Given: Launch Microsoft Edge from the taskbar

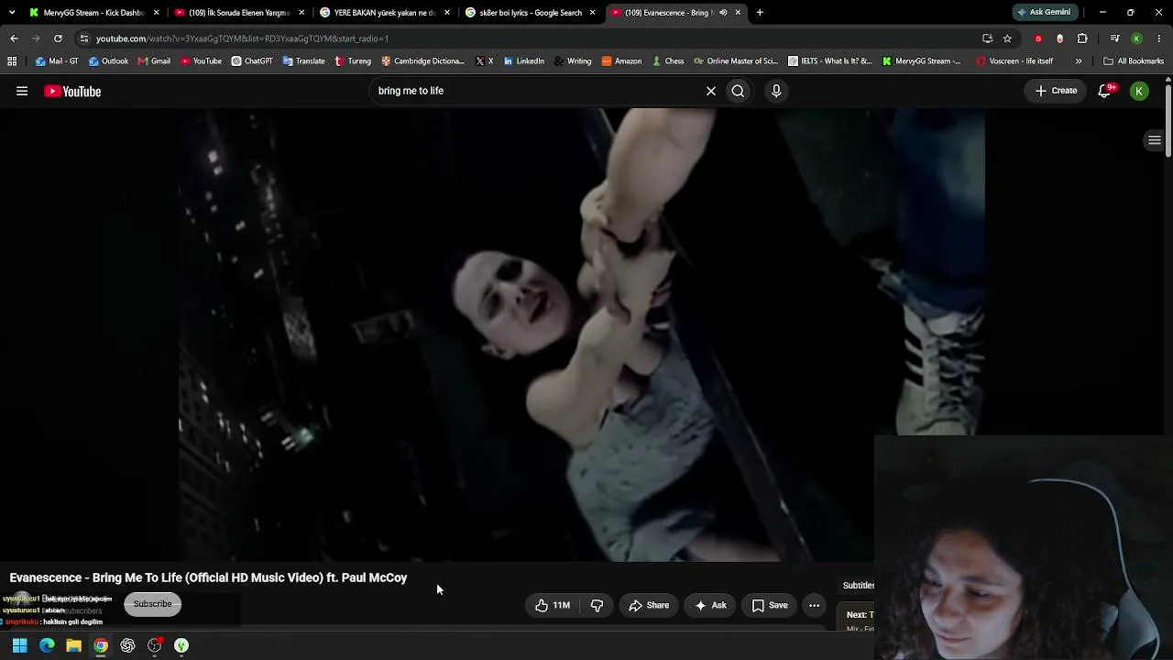Looking at the screenshot, I should point(47,645).
